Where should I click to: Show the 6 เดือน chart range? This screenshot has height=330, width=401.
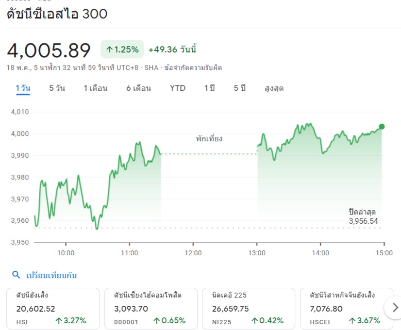tap(138, 88)
